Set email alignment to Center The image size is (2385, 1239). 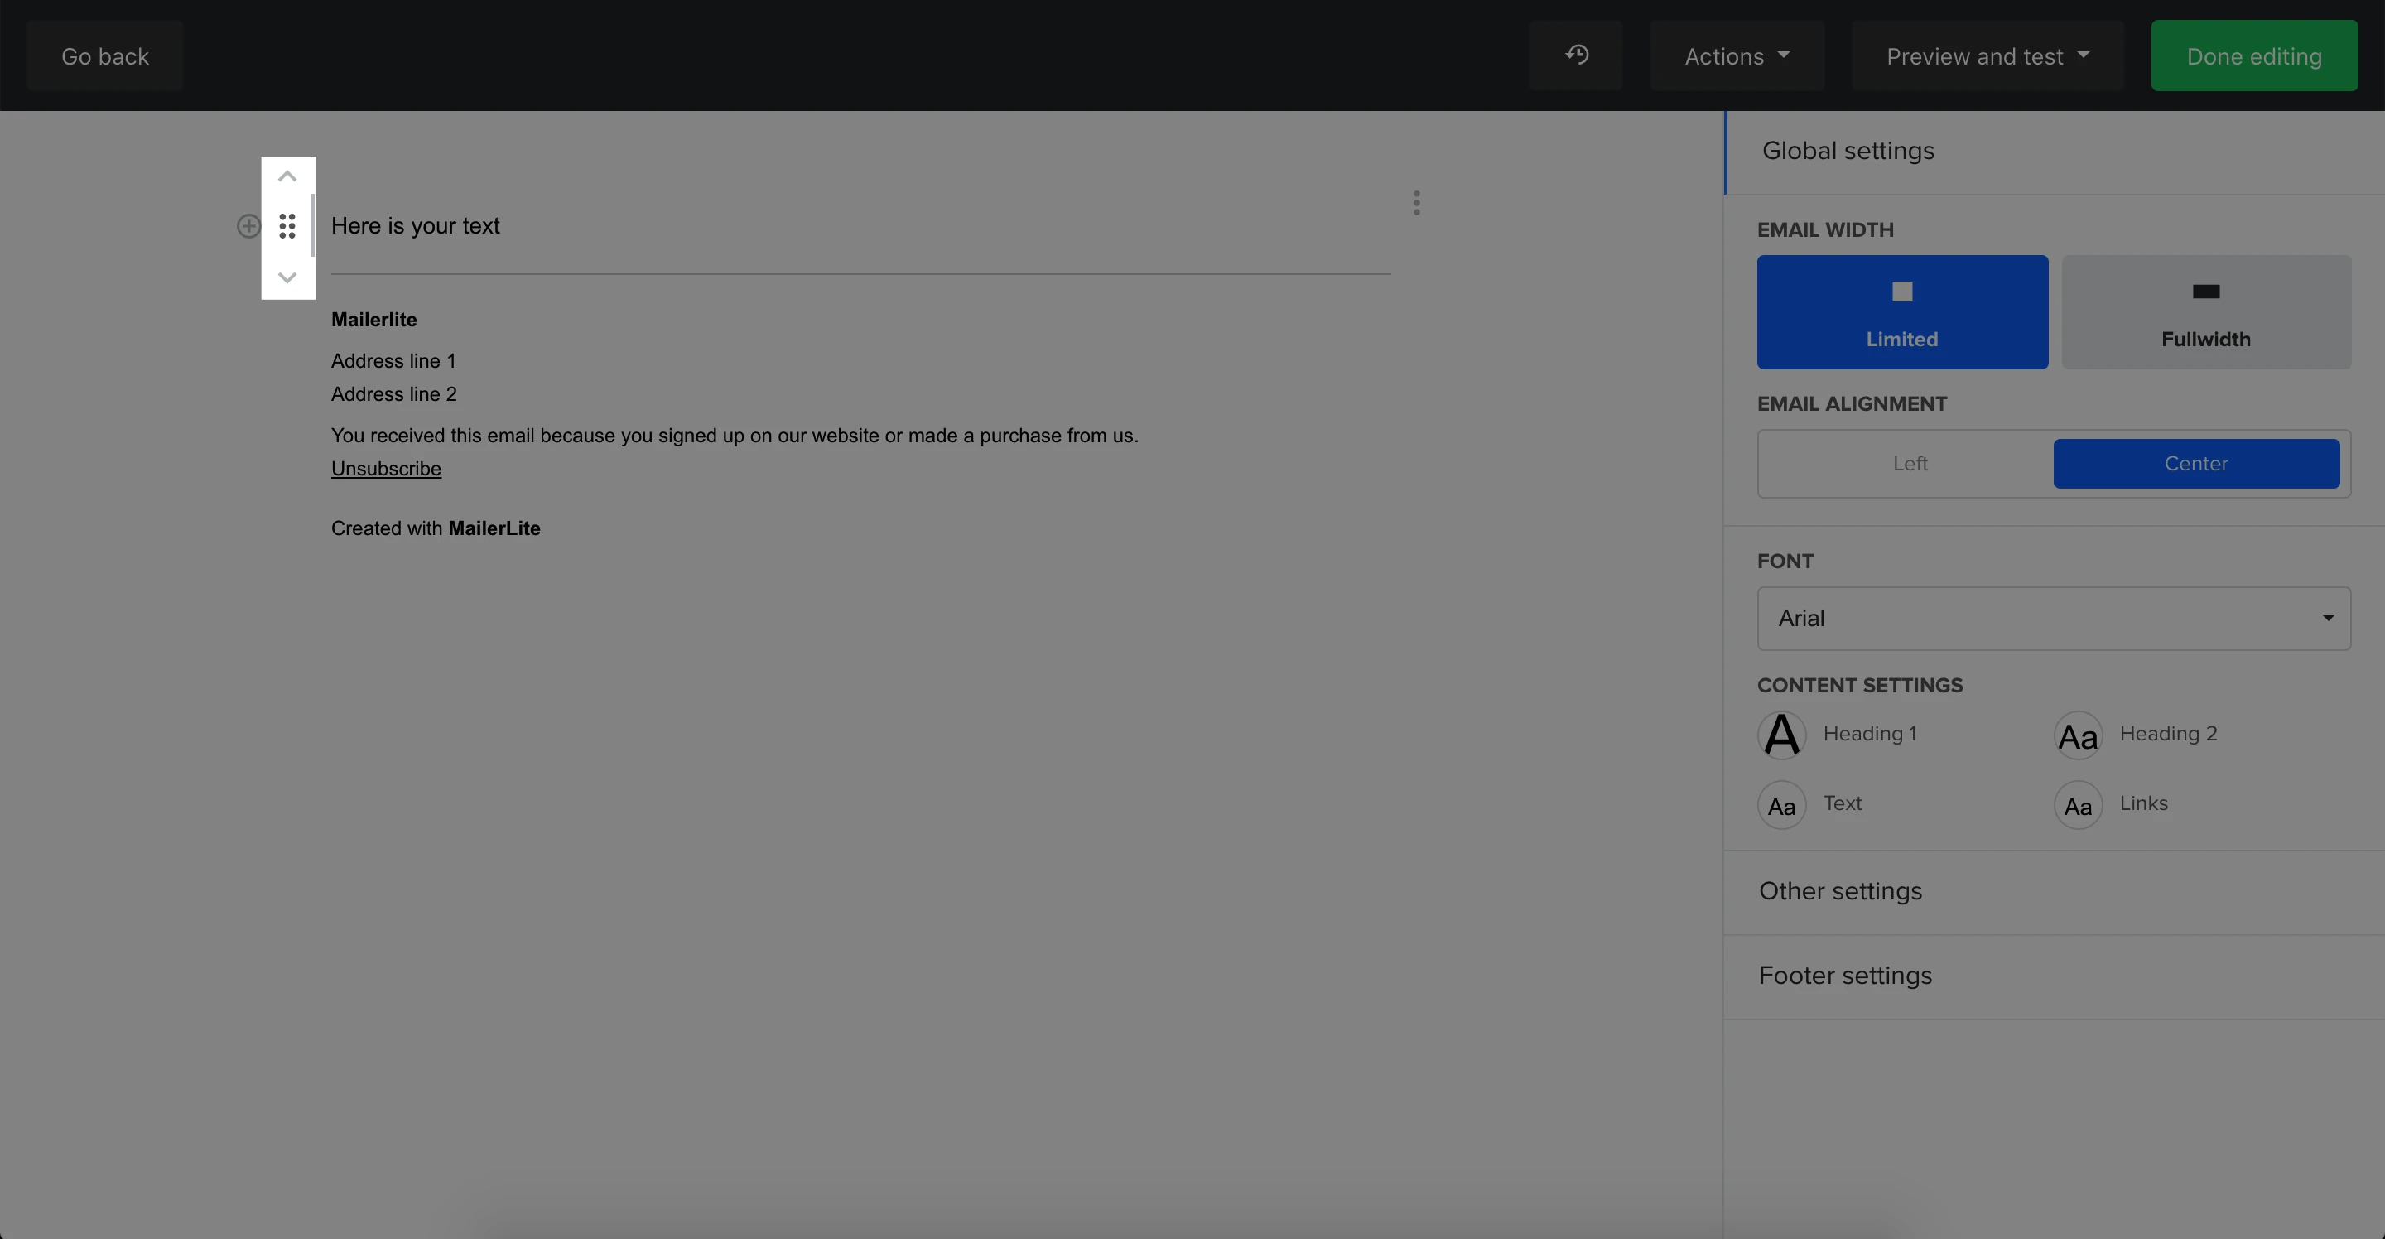coord(2195,463)
